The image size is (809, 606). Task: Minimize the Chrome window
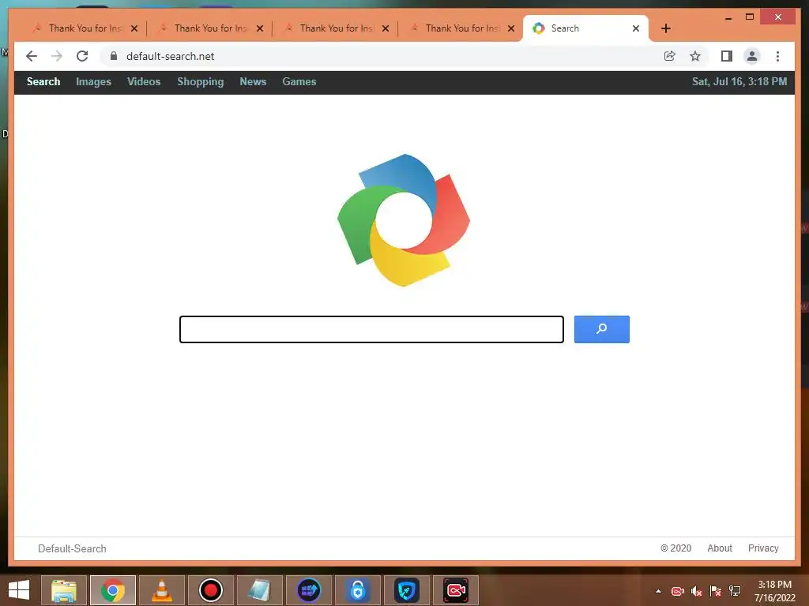pyautogui.click(x=728, y=17)
